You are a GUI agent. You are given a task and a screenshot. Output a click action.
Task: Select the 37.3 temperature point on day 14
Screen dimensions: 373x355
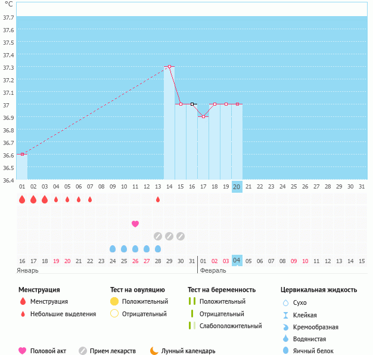tap(169, 66)
